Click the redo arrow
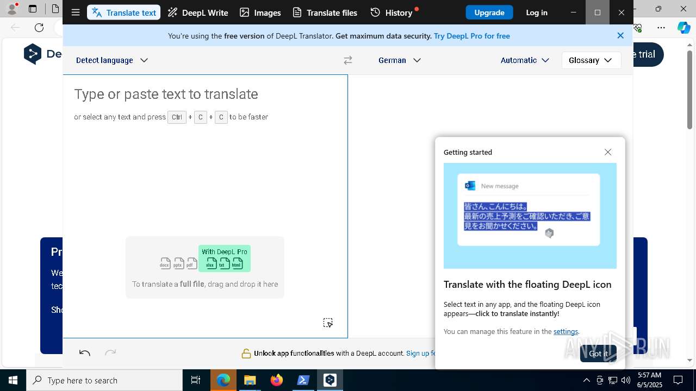 110,353
